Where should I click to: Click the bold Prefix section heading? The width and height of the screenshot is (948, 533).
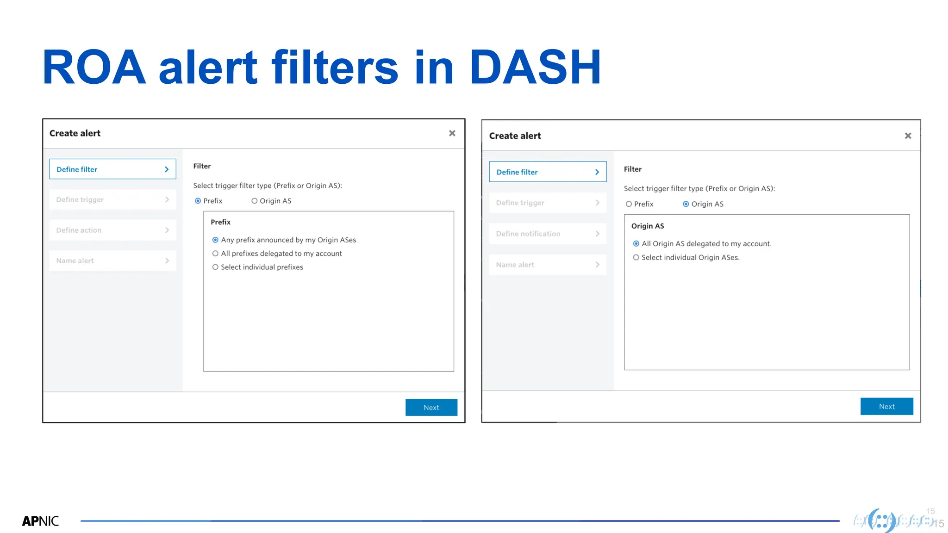220,222
